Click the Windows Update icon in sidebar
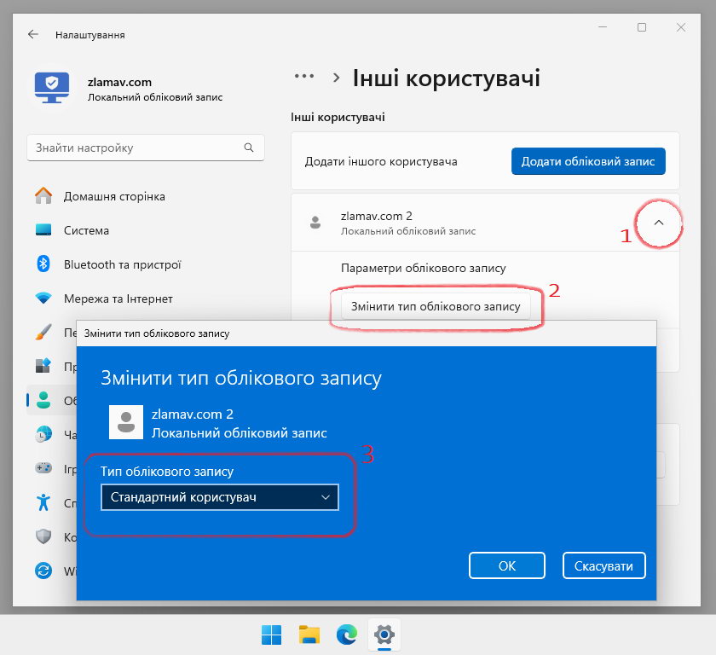 pos(43,571)
